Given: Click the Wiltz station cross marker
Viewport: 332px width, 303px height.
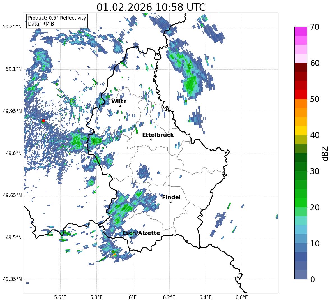Looking at the screenshot, I should [x=121, y=106].
